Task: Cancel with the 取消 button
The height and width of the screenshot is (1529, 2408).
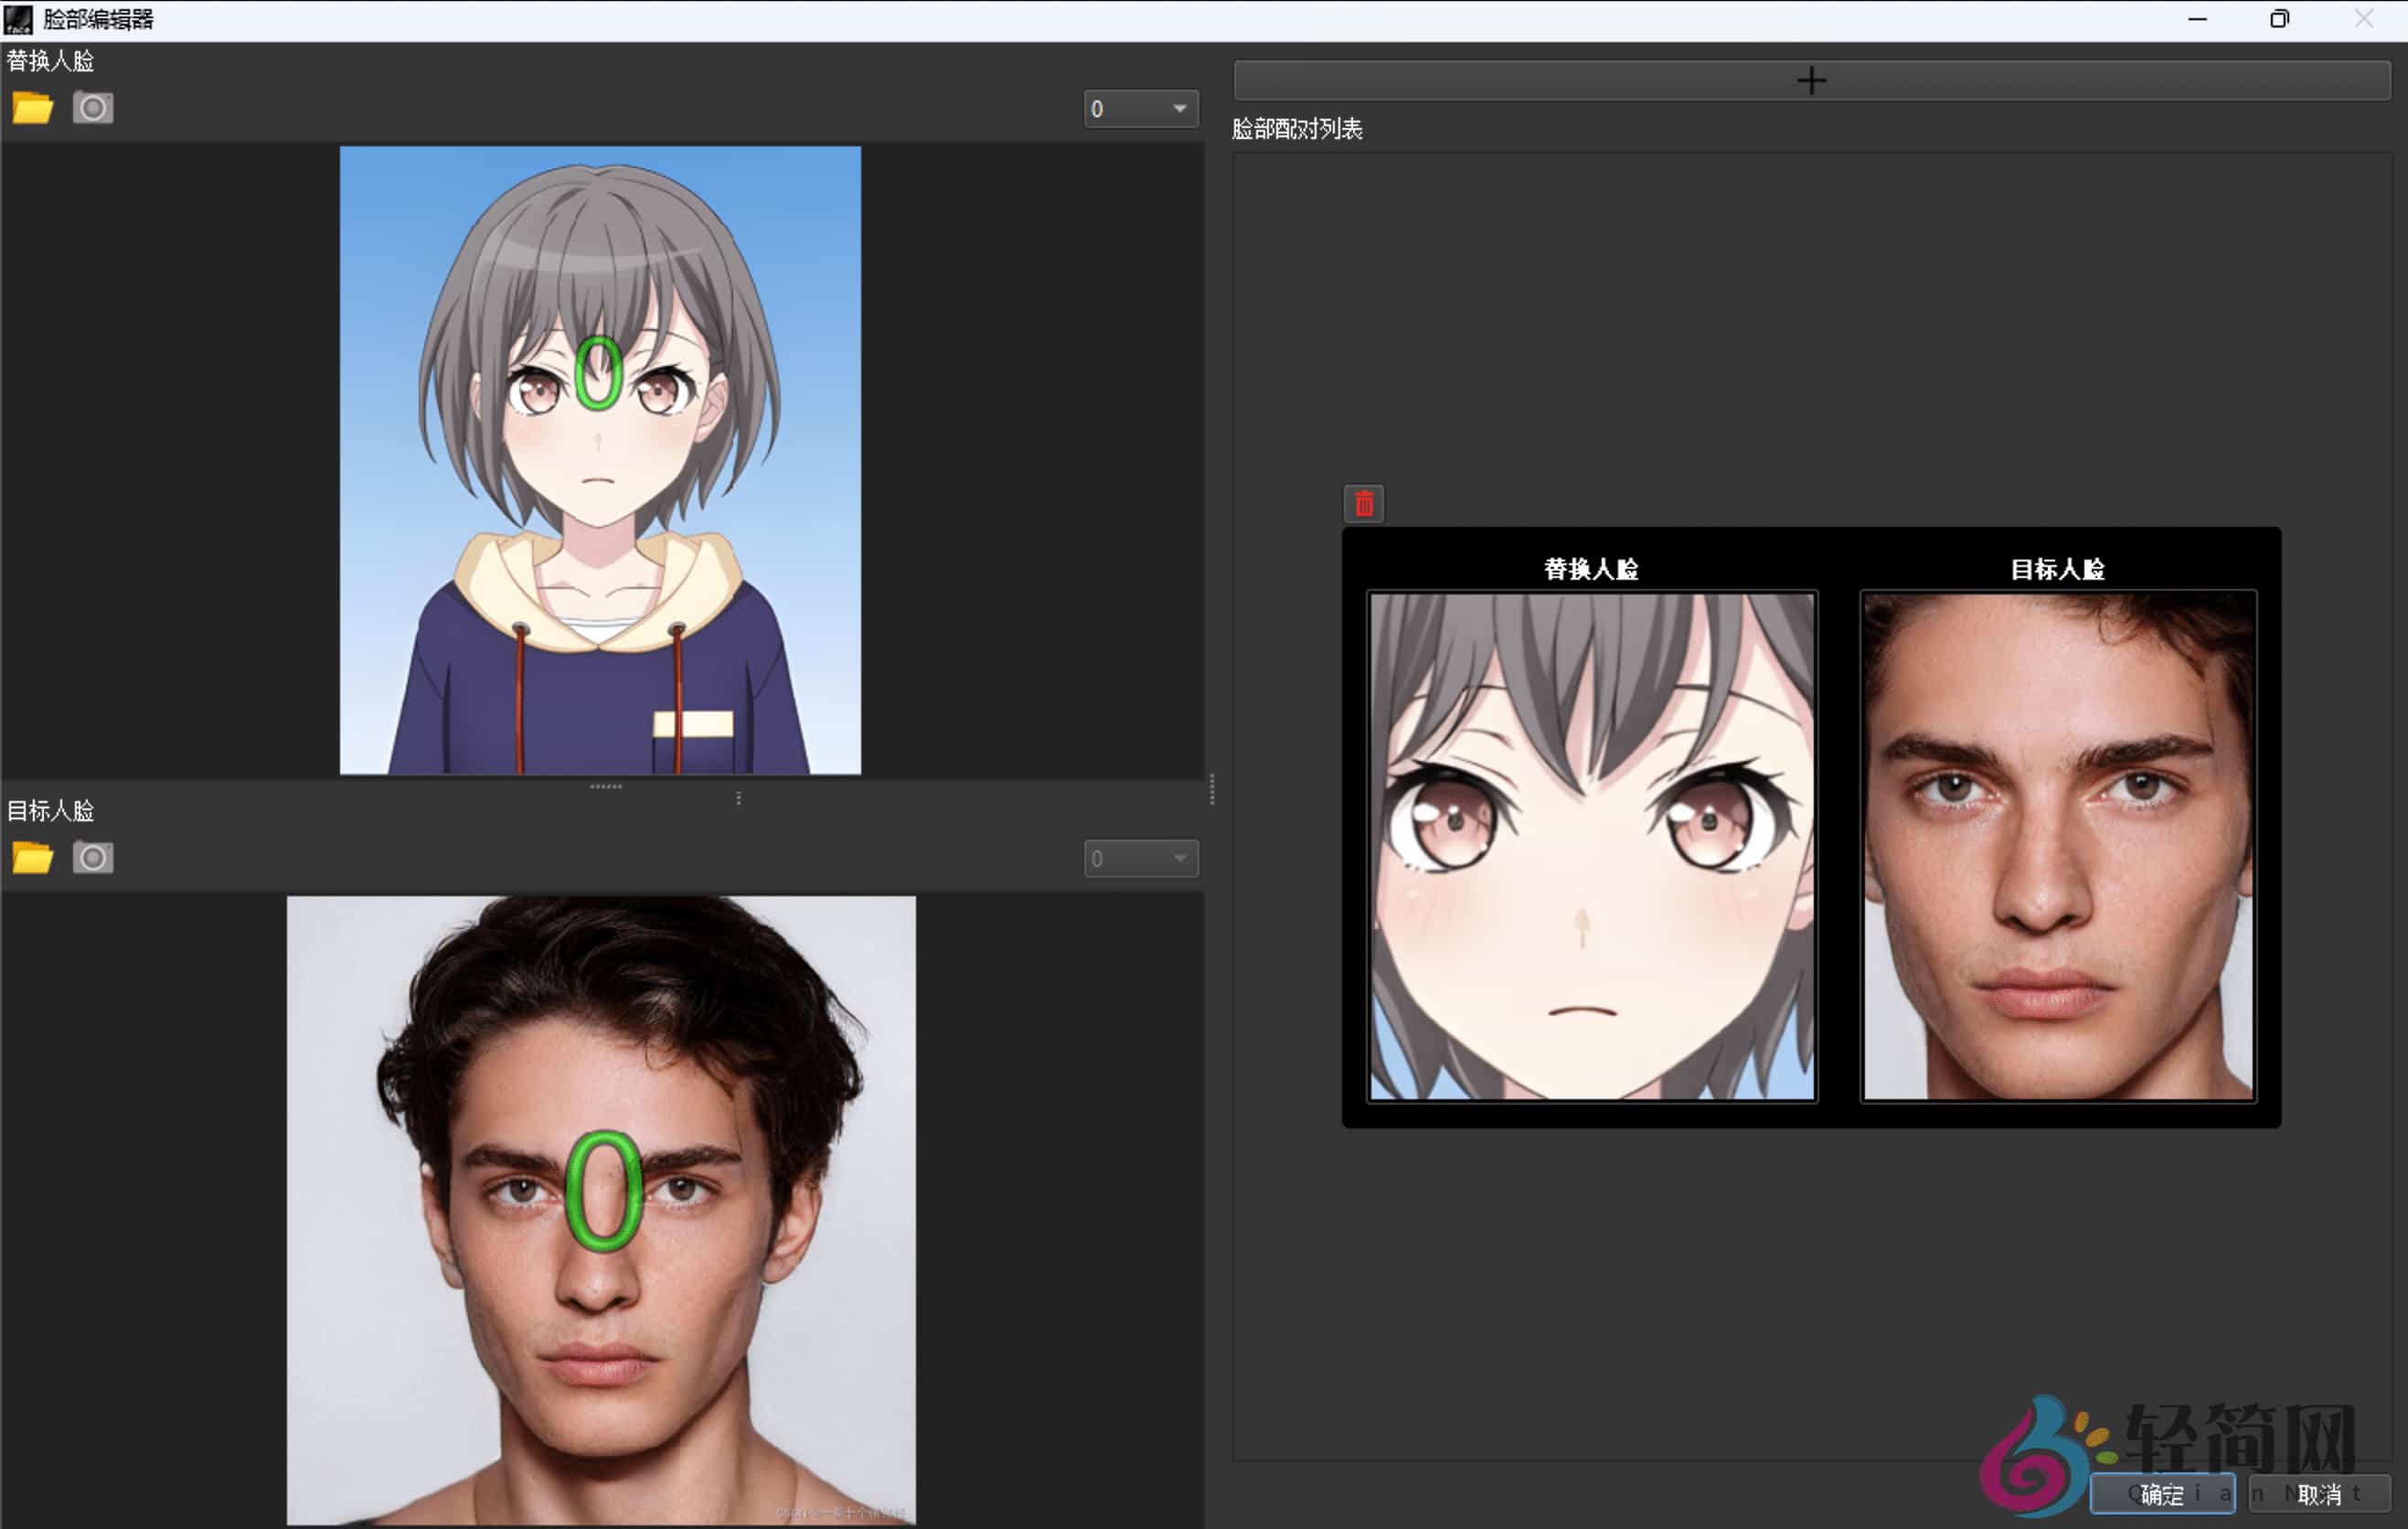Action: click(x=2319, y=1494)
